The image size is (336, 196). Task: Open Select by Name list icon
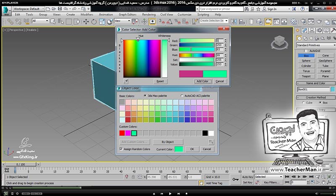coord(61,21)
